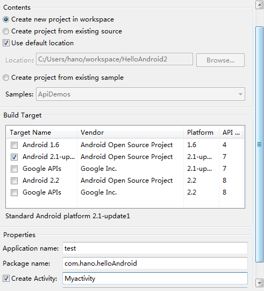Check Google APIs with platform 2.2
This screenshot has height=291, width=264.
(x=15, y=192)
